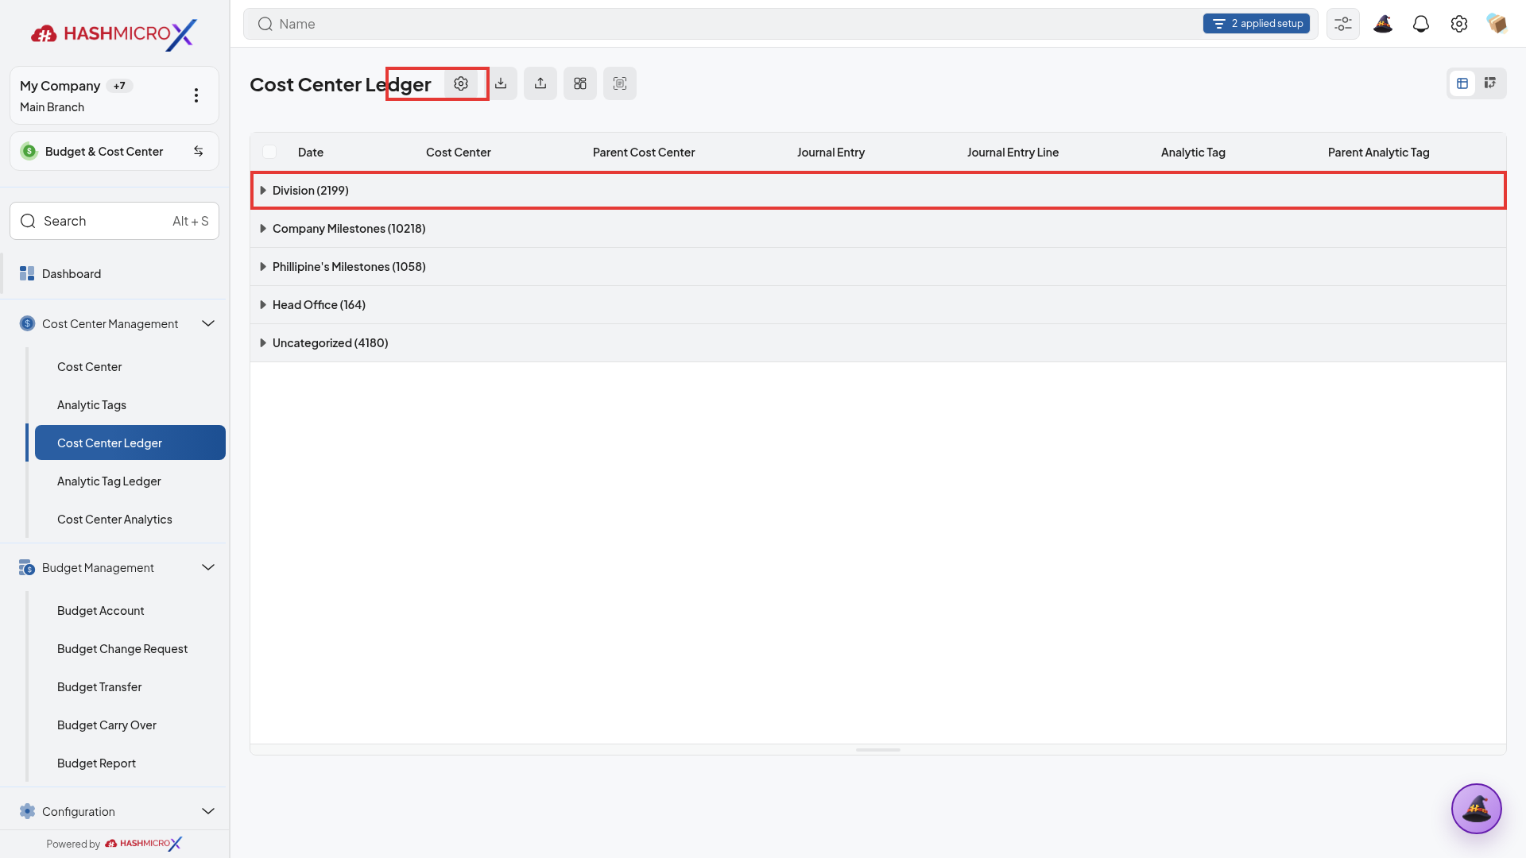Viewport: 1526px width, 858px height.
Task: Click the wizard hat icon in top bar
Action: 1383,24
